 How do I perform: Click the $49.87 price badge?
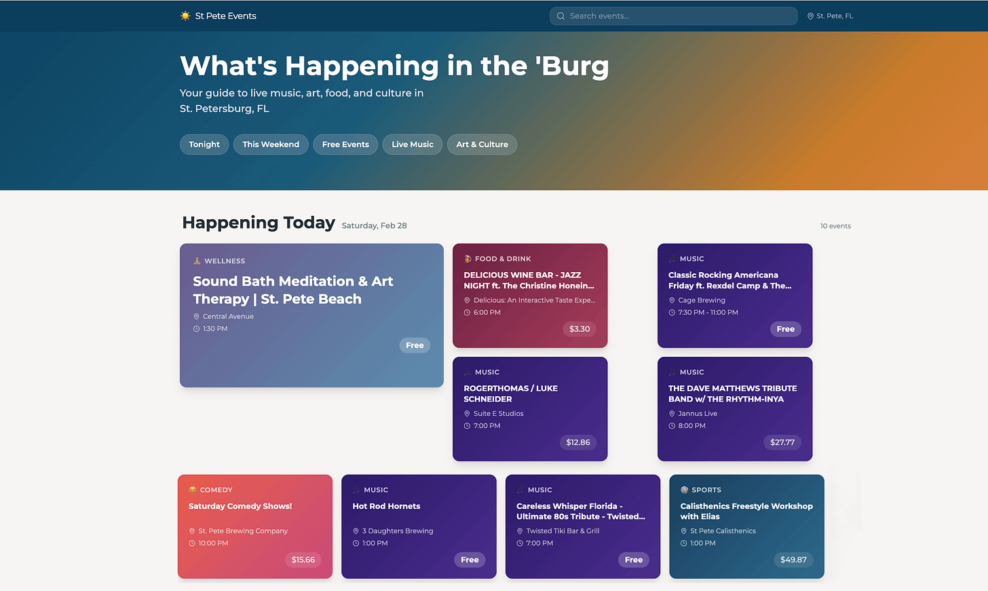[x=793, y=560]
